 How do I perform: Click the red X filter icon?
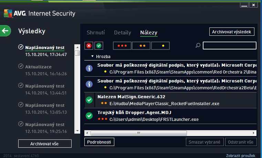click(88, 46)
